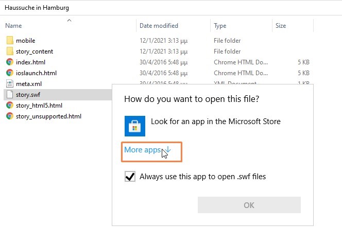Click the Microsoft Store bag icon
Viewport: 342px width, 242px height.
click(135, 125)
